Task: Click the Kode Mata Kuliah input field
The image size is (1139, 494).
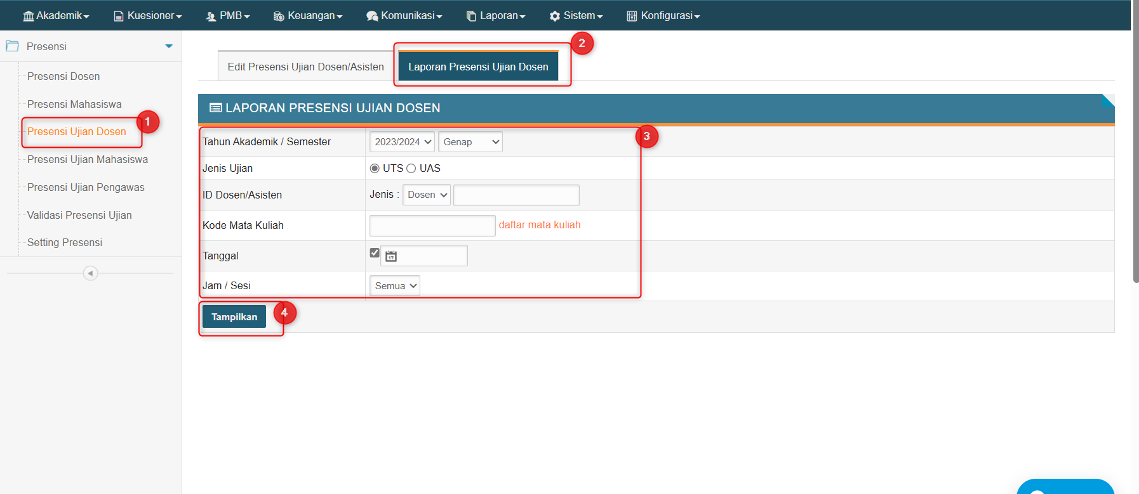Action: [432, 226]
